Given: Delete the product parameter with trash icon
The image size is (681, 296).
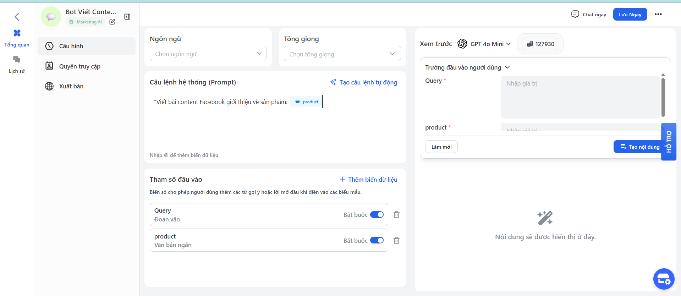Looking at the screenshot, I should 396,241.
